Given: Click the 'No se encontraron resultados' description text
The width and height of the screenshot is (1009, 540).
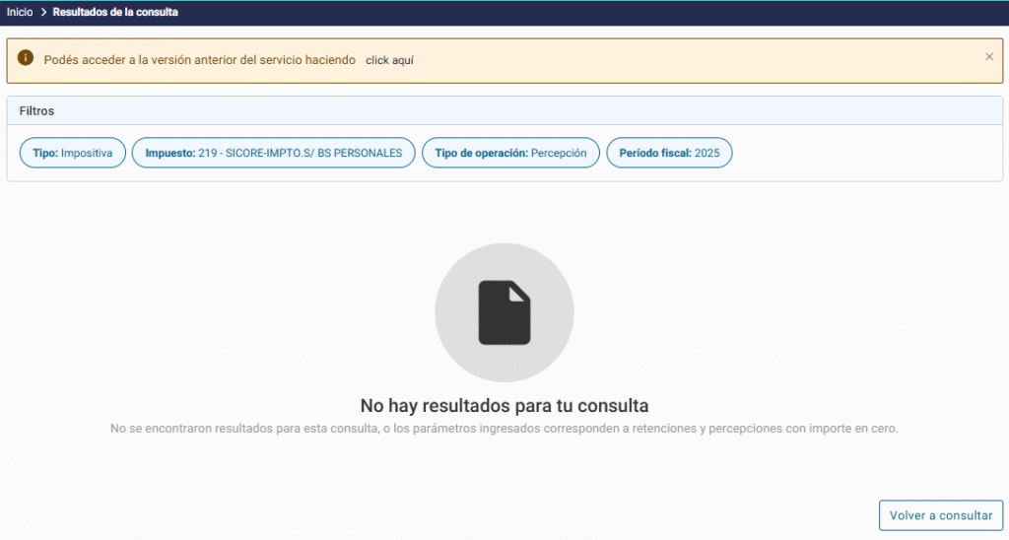Looking at the screenshot, I should (x=504, y=429).
